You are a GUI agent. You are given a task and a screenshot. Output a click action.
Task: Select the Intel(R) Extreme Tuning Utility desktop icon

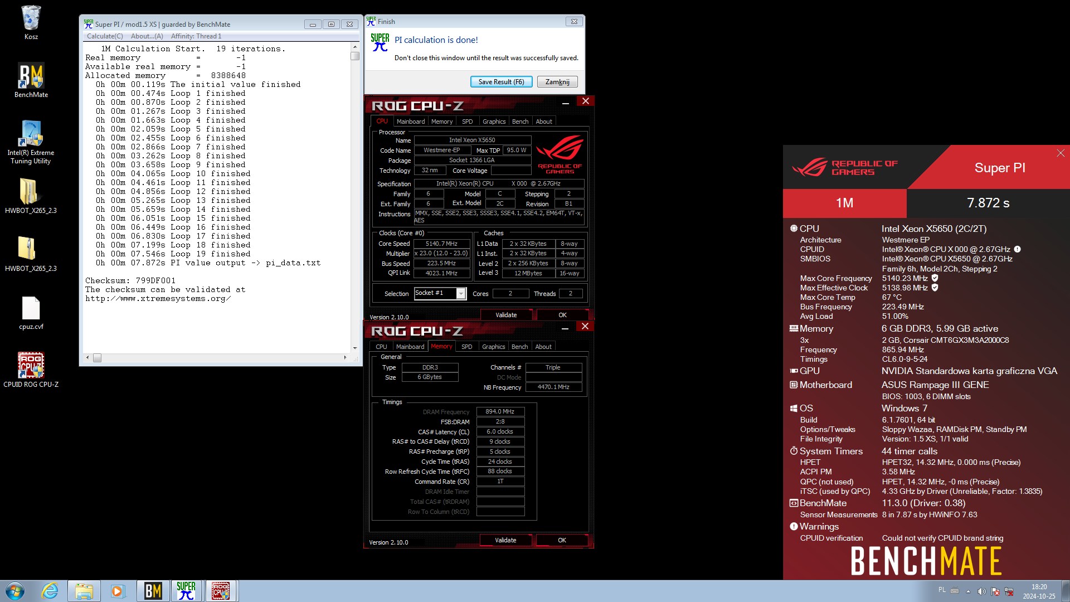31,142
